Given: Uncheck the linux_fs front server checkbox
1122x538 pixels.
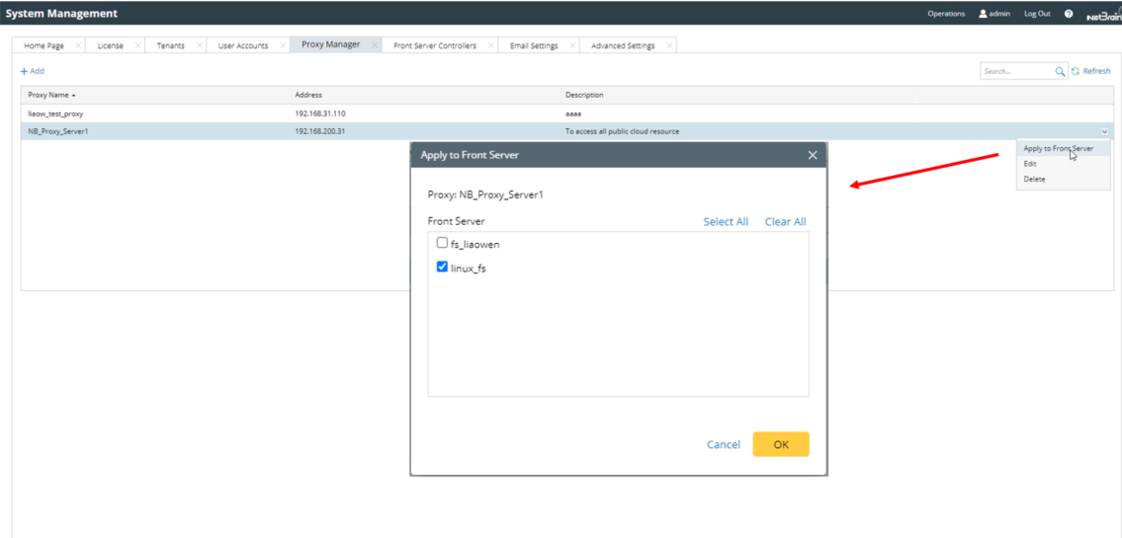Looking at the screenshot, I should coord(442,268).
